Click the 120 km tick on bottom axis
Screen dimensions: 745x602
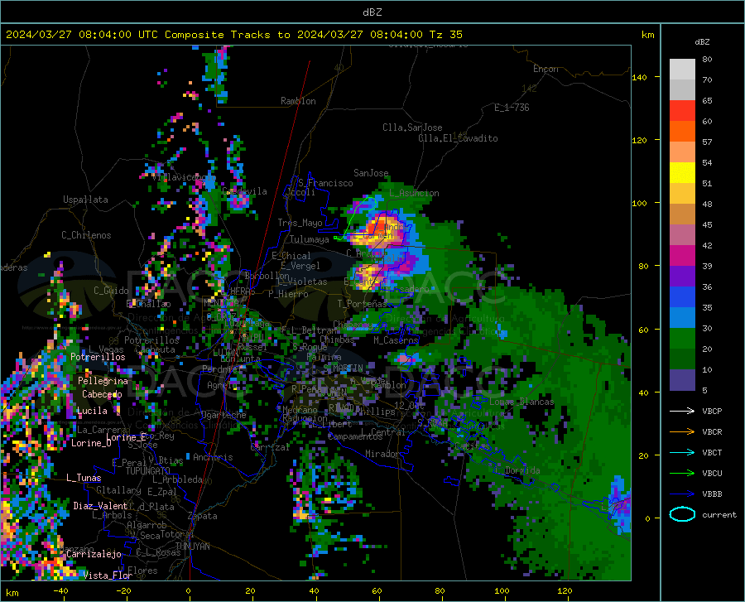(x=565, y=590)
